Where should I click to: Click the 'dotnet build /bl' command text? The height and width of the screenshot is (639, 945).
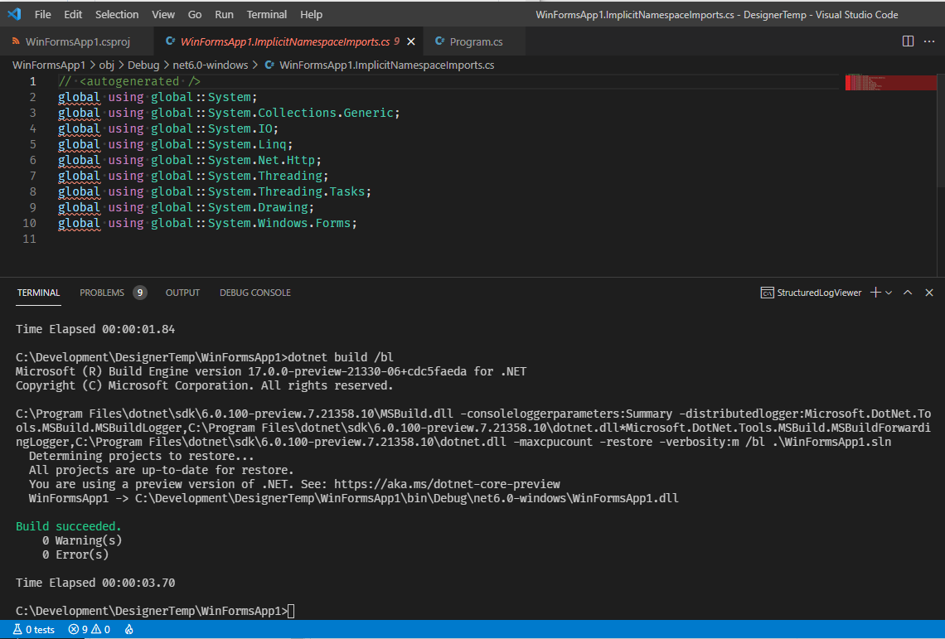341,357
